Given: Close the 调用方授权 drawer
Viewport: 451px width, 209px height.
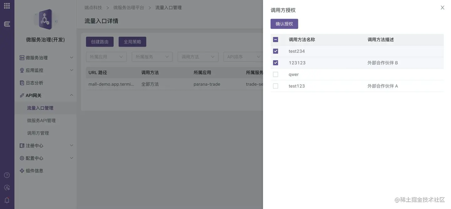Looking at the screenshot, I should [443, 8].
